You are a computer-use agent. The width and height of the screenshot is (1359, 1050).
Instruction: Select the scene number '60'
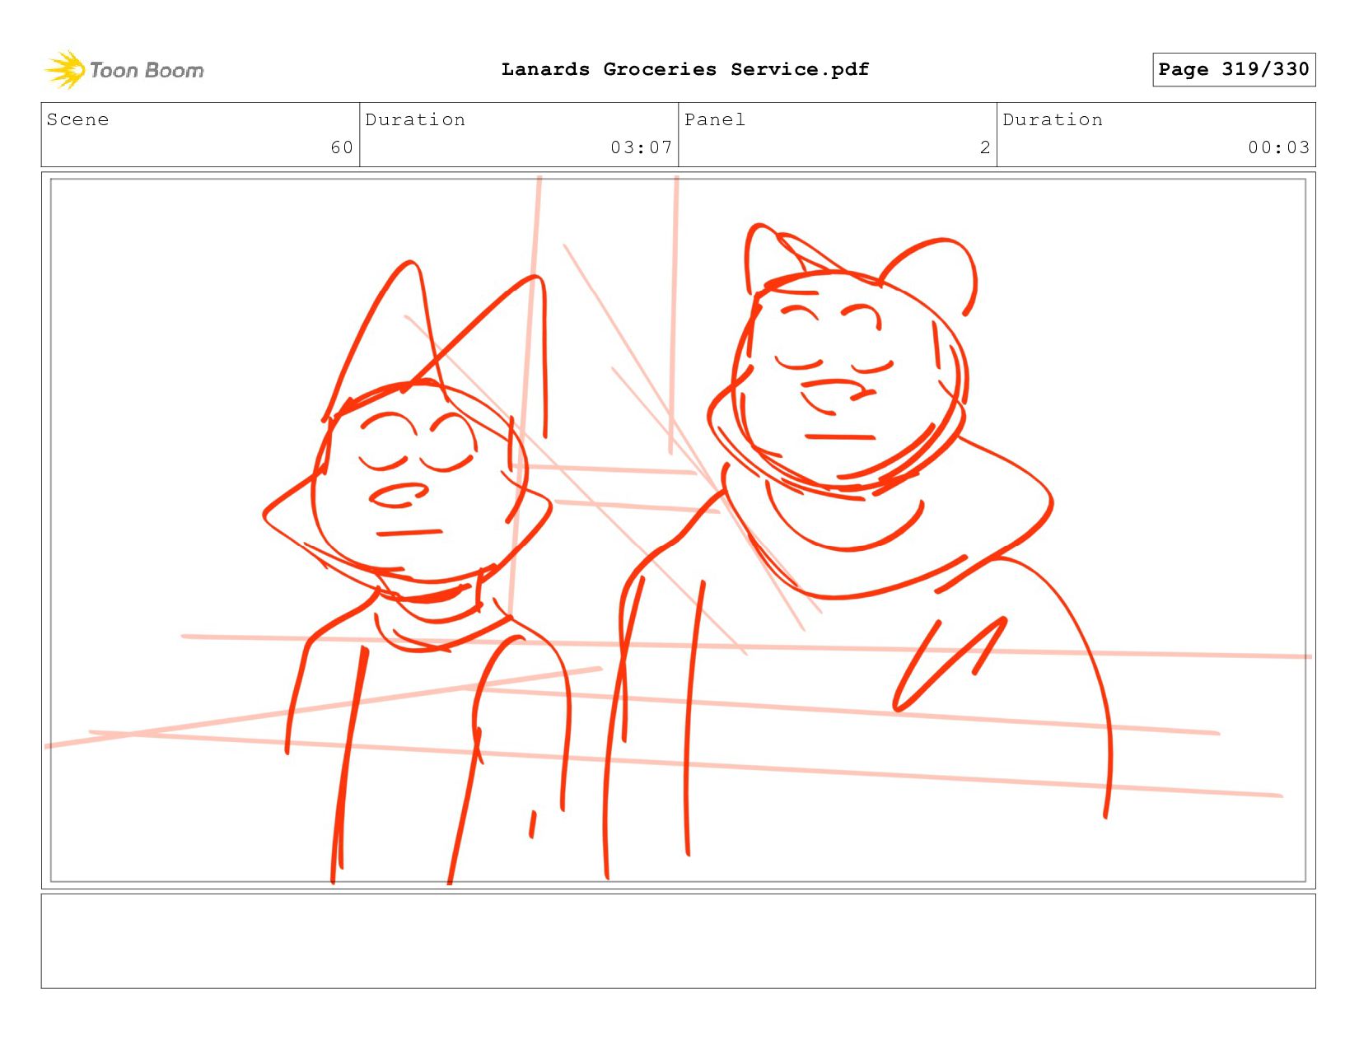[x=342, y=147]
